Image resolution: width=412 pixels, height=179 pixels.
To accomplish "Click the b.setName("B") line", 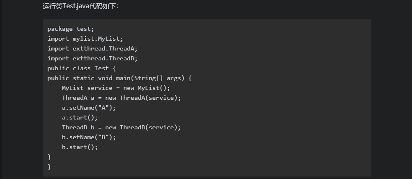I will click(x=89, y=137).
